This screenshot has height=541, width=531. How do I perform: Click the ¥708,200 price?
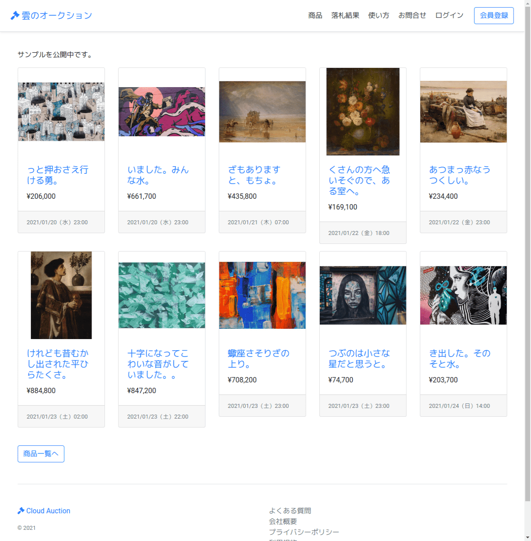(242, 380)
